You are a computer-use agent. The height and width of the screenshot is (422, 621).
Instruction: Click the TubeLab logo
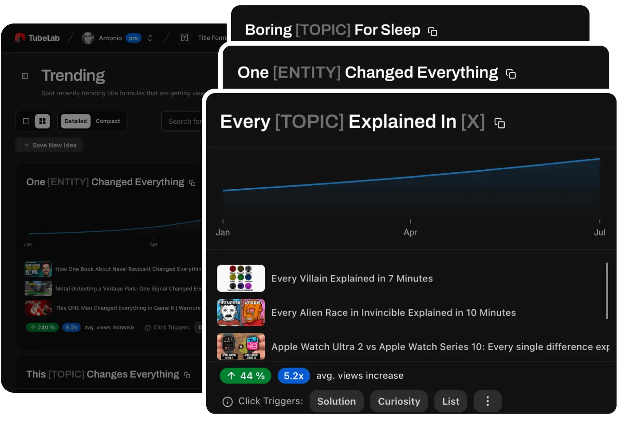(x=38, y=38)
